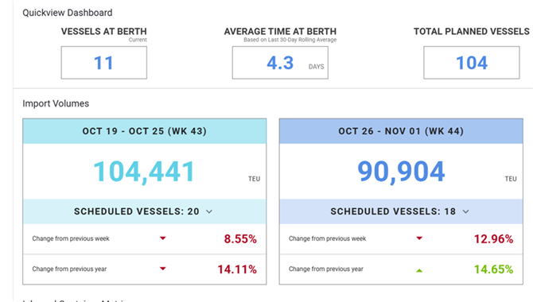Image resolution: width=533 pixels, height=302 pixels.
Task: Click the Vessels at Berth value 11
Action: pos(103,63)
